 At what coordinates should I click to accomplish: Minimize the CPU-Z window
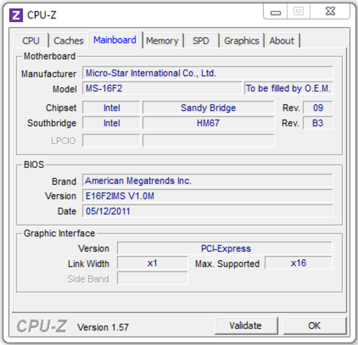[275, 11]
